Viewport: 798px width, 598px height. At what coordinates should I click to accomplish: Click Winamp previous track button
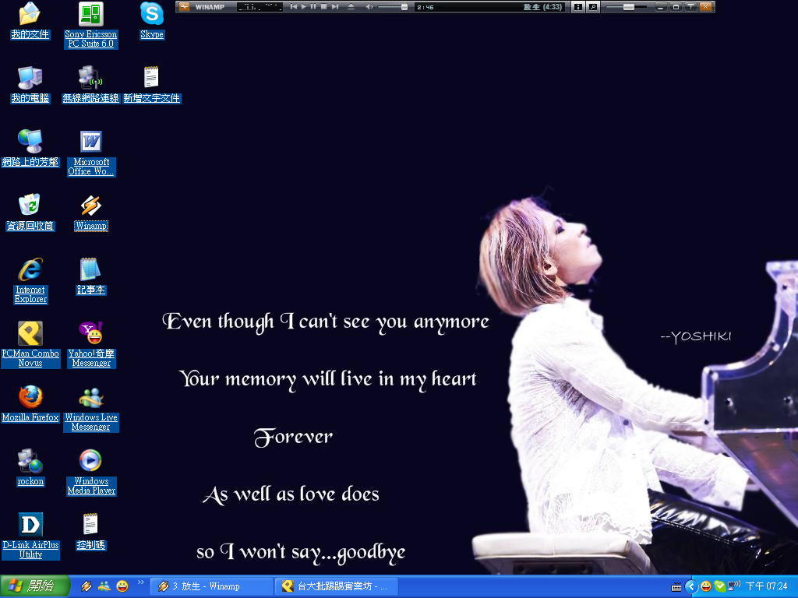(x=294, y=6)
